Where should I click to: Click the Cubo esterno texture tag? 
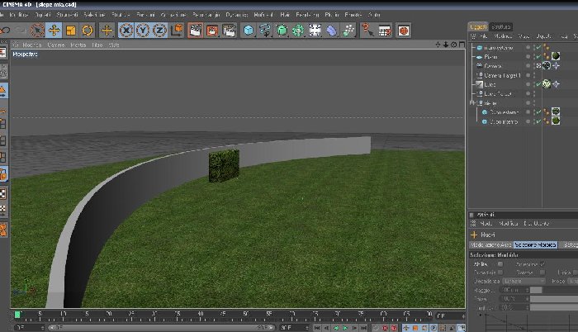click(556, 111)
